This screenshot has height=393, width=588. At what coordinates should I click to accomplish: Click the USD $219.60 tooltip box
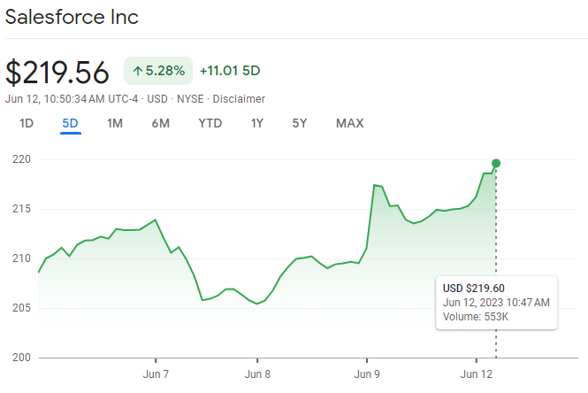coord(496,303)
